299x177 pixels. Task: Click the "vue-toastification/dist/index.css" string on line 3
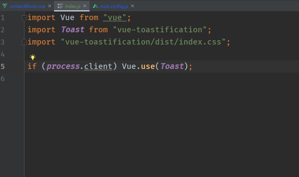pyautogui.click(x=143, y=42)
